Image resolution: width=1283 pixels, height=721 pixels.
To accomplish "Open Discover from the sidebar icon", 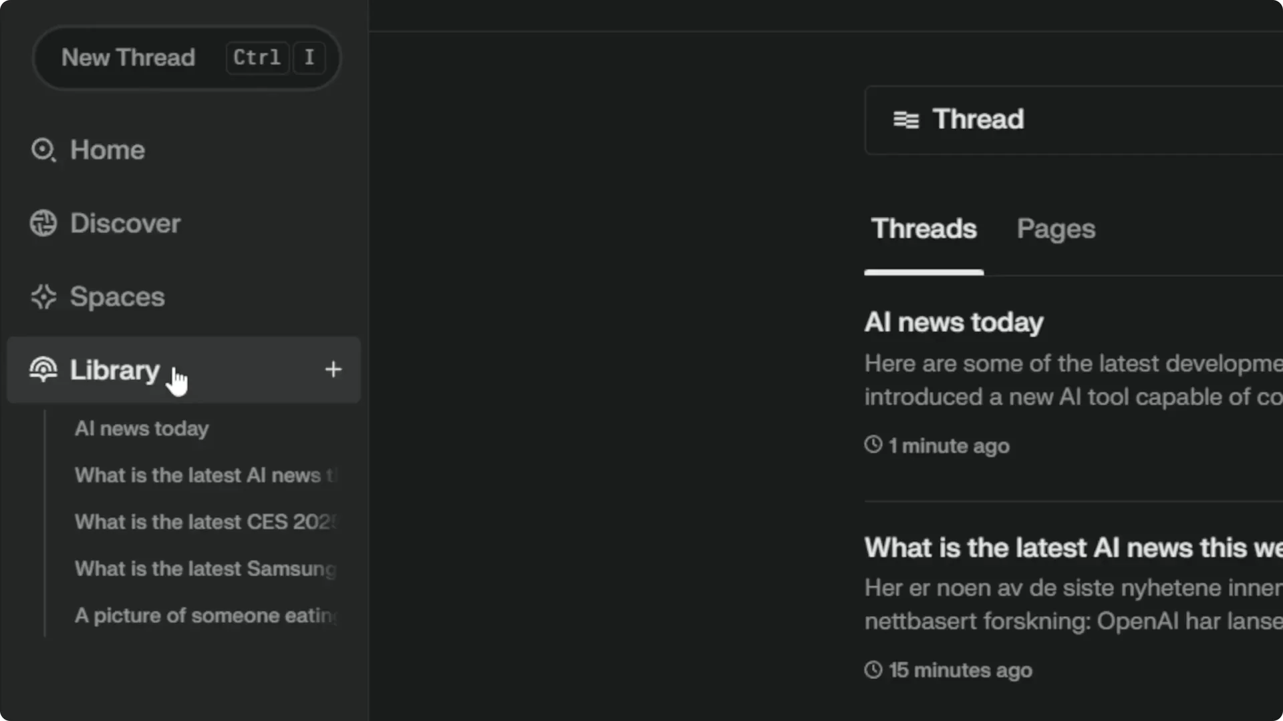I will (x=43, y=223).
